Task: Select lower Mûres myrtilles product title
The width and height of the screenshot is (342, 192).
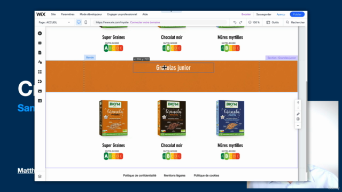Action: point(230,146)
